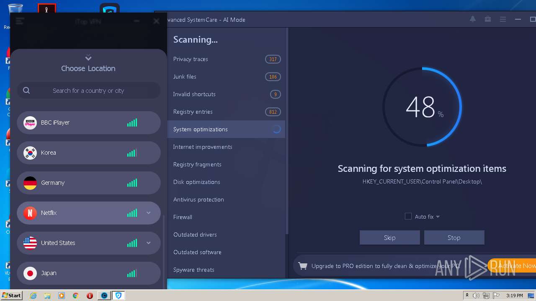Click the Germany flag icon

30,183
